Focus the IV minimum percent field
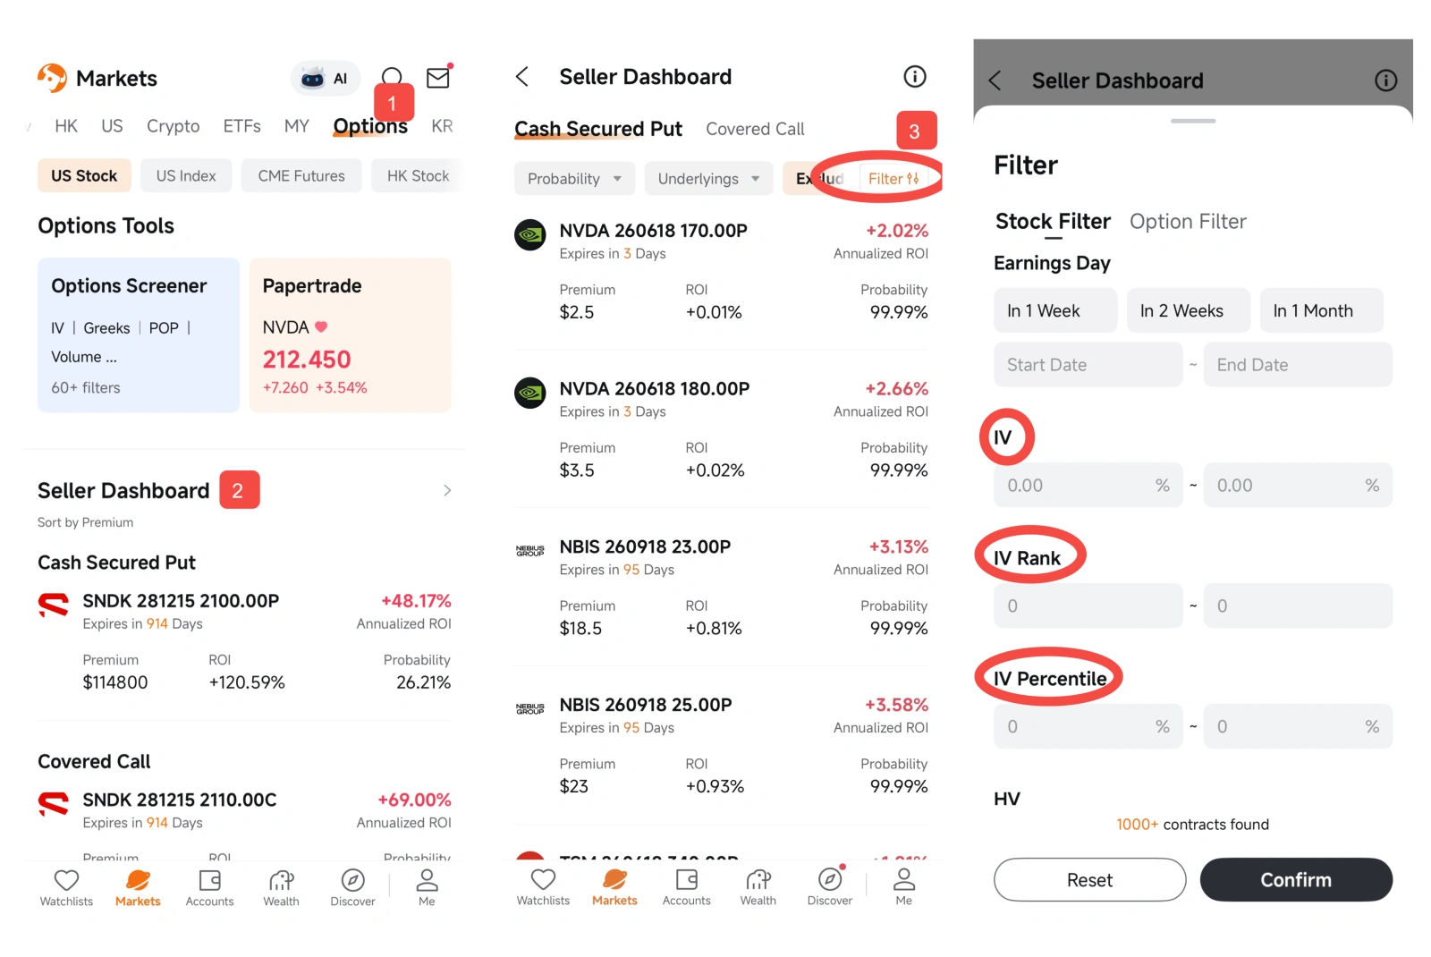 click(x=1088, y=486)
